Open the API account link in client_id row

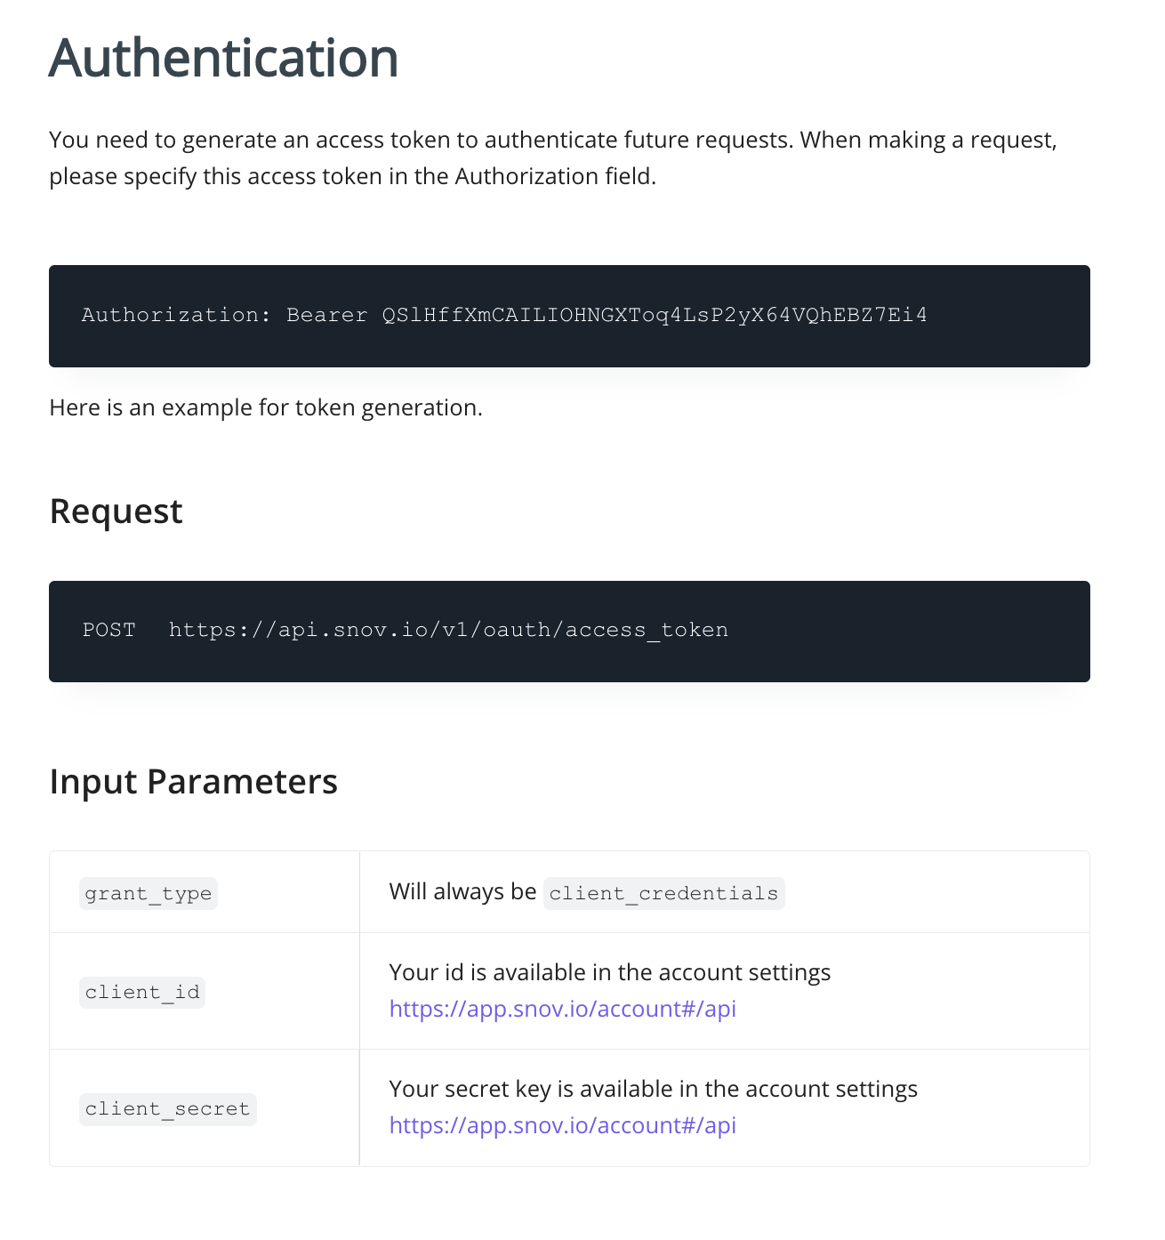tap(562, 1009)
